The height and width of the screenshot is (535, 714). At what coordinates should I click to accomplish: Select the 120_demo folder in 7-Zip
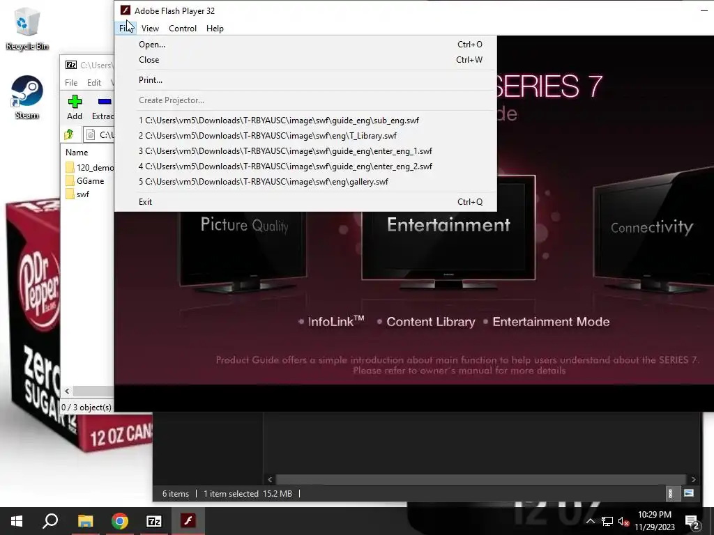click(89, 167)
